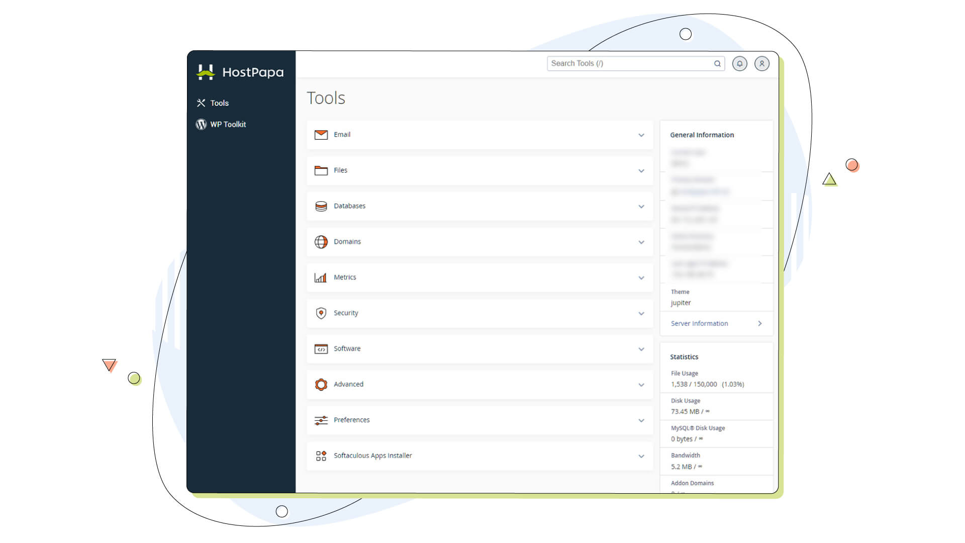This screenshot has height=543, width=965.
Task: Expand the Software section chevron
Action: tap(641, 349)
